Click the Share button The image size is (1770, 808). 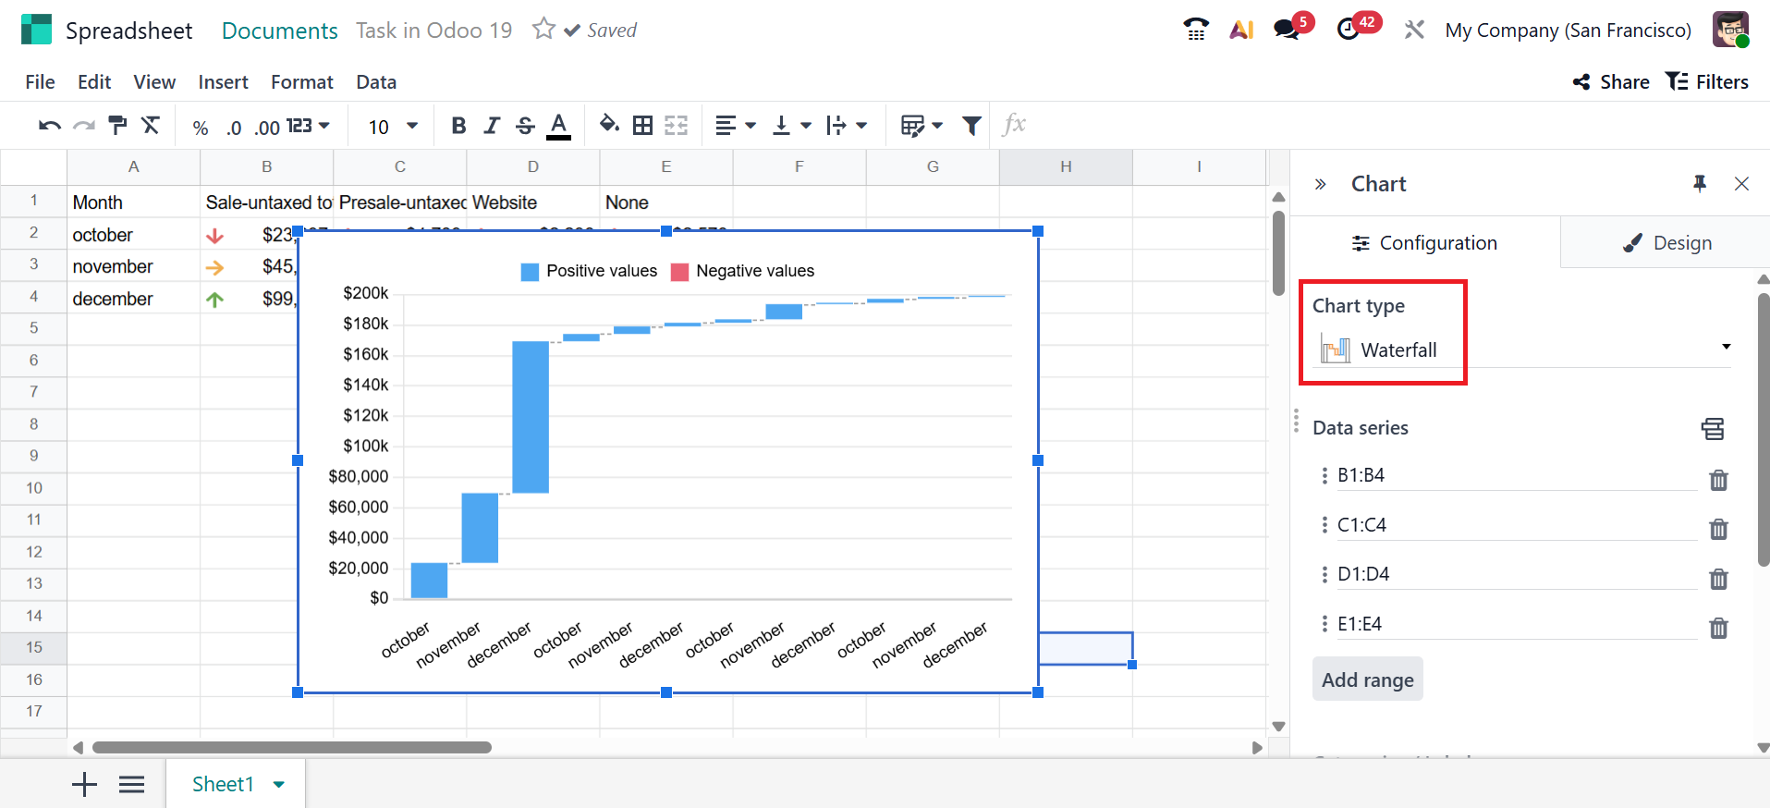tap(1611, 82)
